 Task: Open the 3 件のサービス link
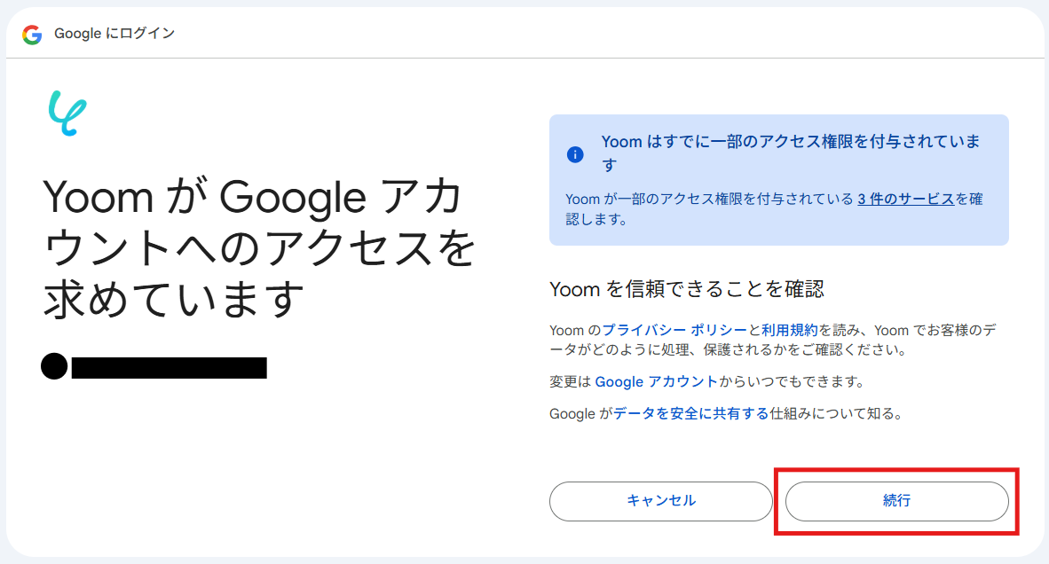click(905, 199)
